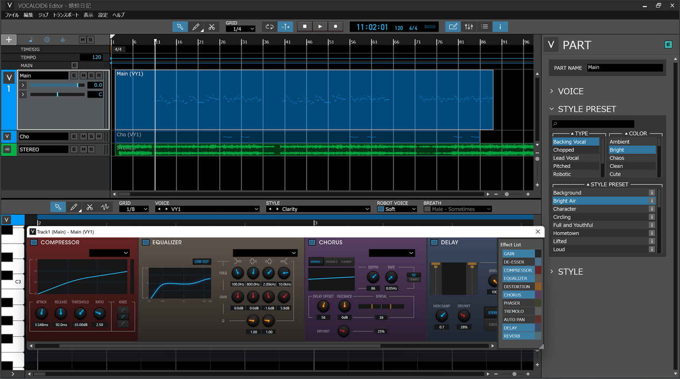Screen dimensions: 680x379
Task: Add a new track with the plus icon
Action: click(9, 39)
